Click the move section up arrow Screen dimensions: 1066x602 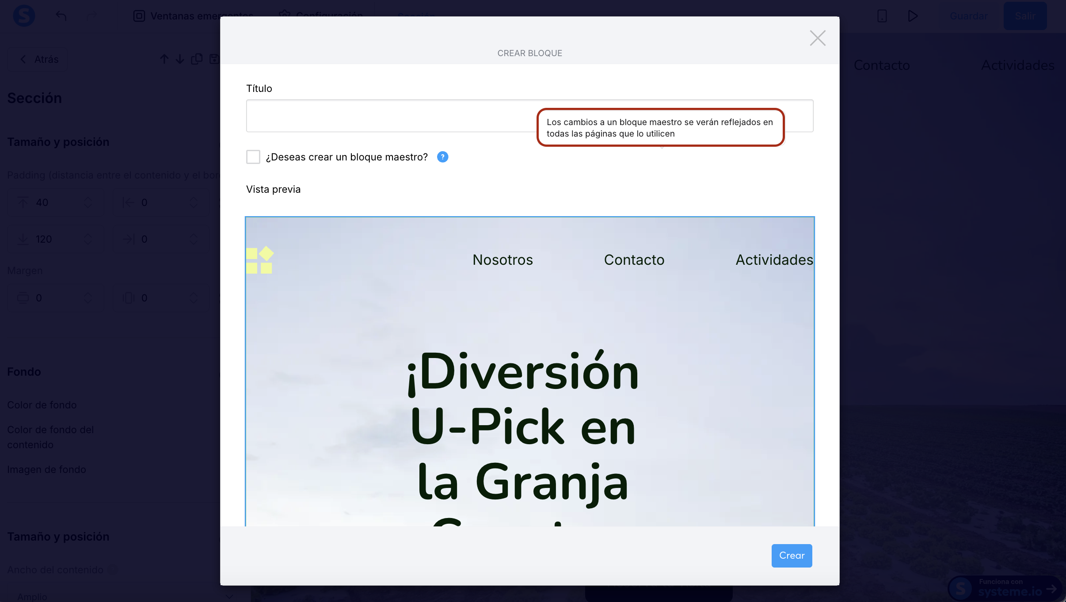[x=164, y=59]
